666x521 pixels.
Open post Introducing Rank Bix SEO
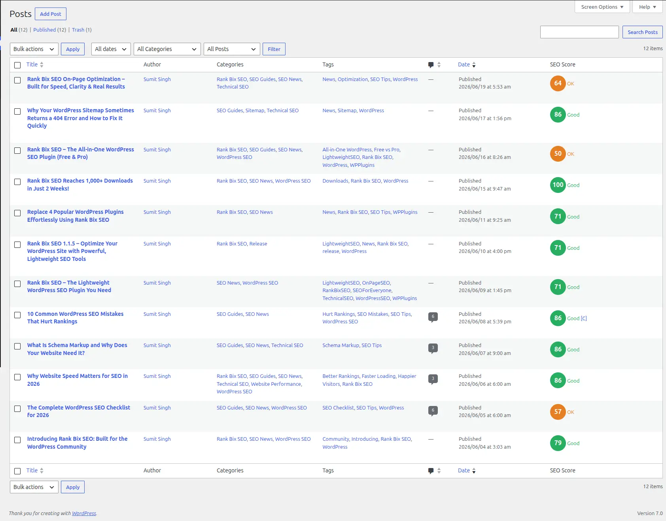click(x=78, y=443)
